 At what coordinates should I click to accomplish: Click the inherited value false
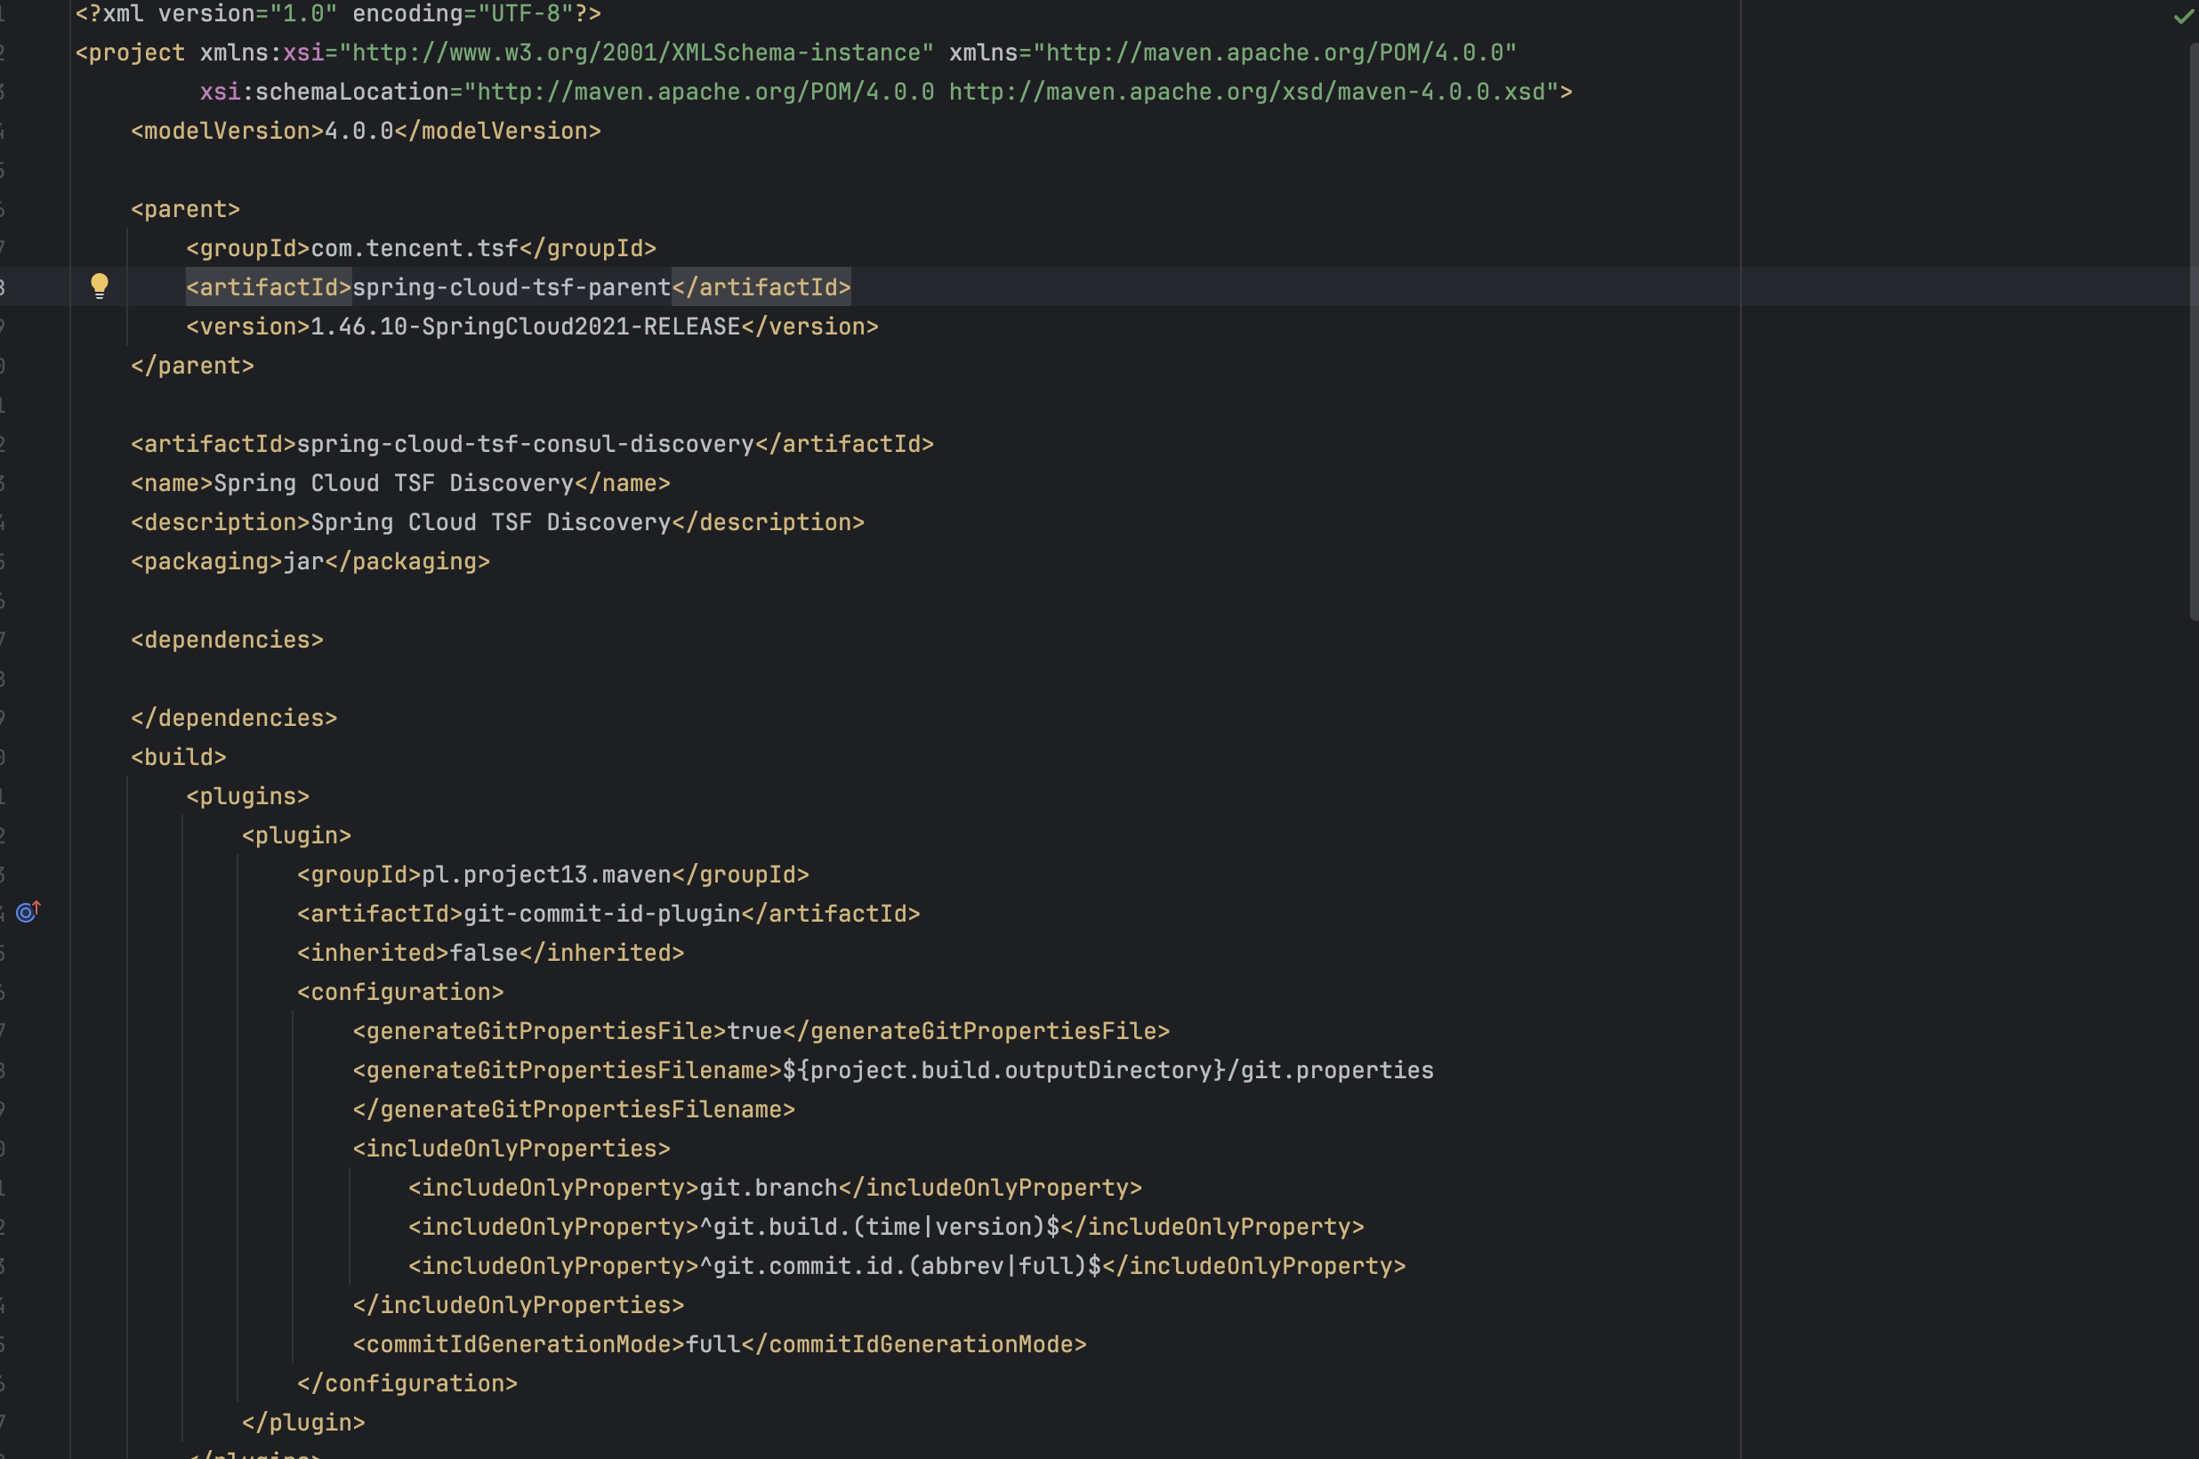pos(485,952)
